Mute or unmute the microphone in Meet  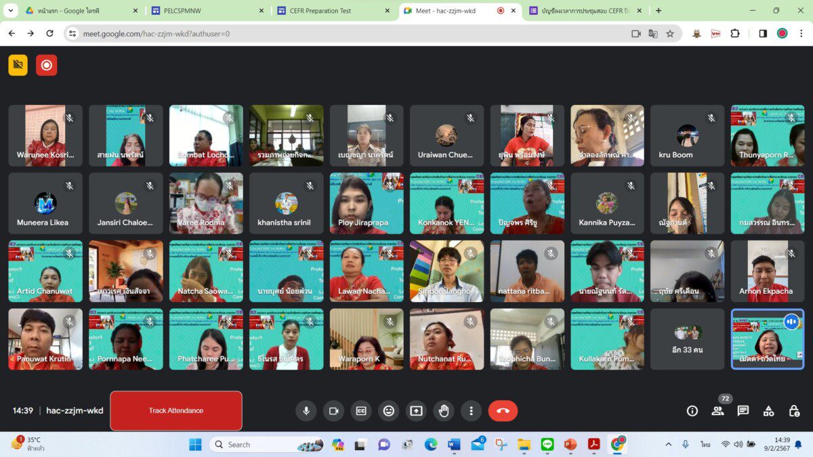tap(306, 410)
